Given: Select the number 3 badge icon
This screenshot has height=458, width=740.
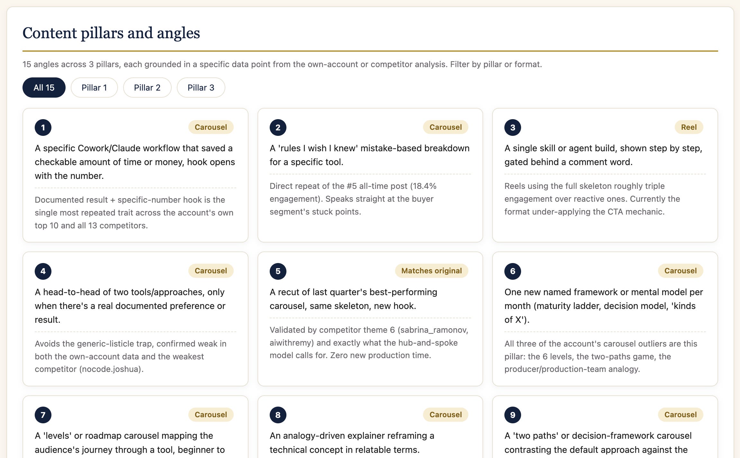Looking at the screenshot, I should pyautogui.click(x=513, y=128).
